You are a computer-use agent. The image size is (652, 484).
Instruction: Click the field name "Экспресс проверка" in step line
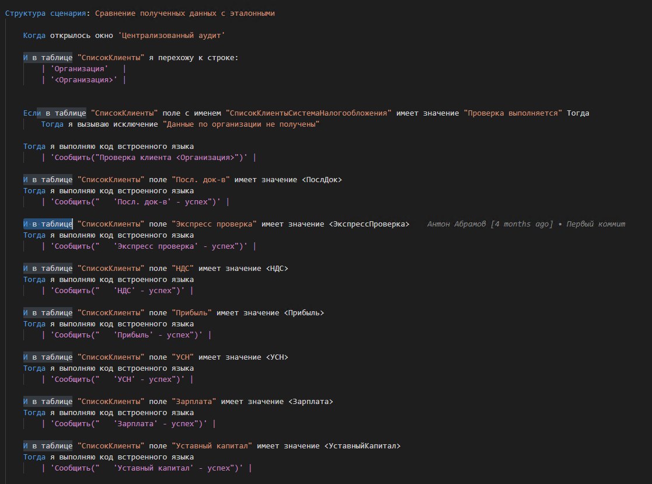coord(214,224)
